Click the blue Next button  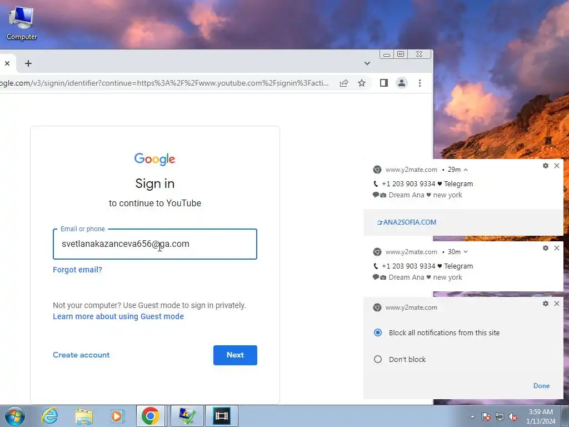(x=235, y=355)
